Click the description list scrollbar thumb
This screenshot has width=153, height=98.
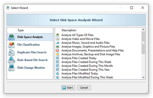tap(143, 43)
